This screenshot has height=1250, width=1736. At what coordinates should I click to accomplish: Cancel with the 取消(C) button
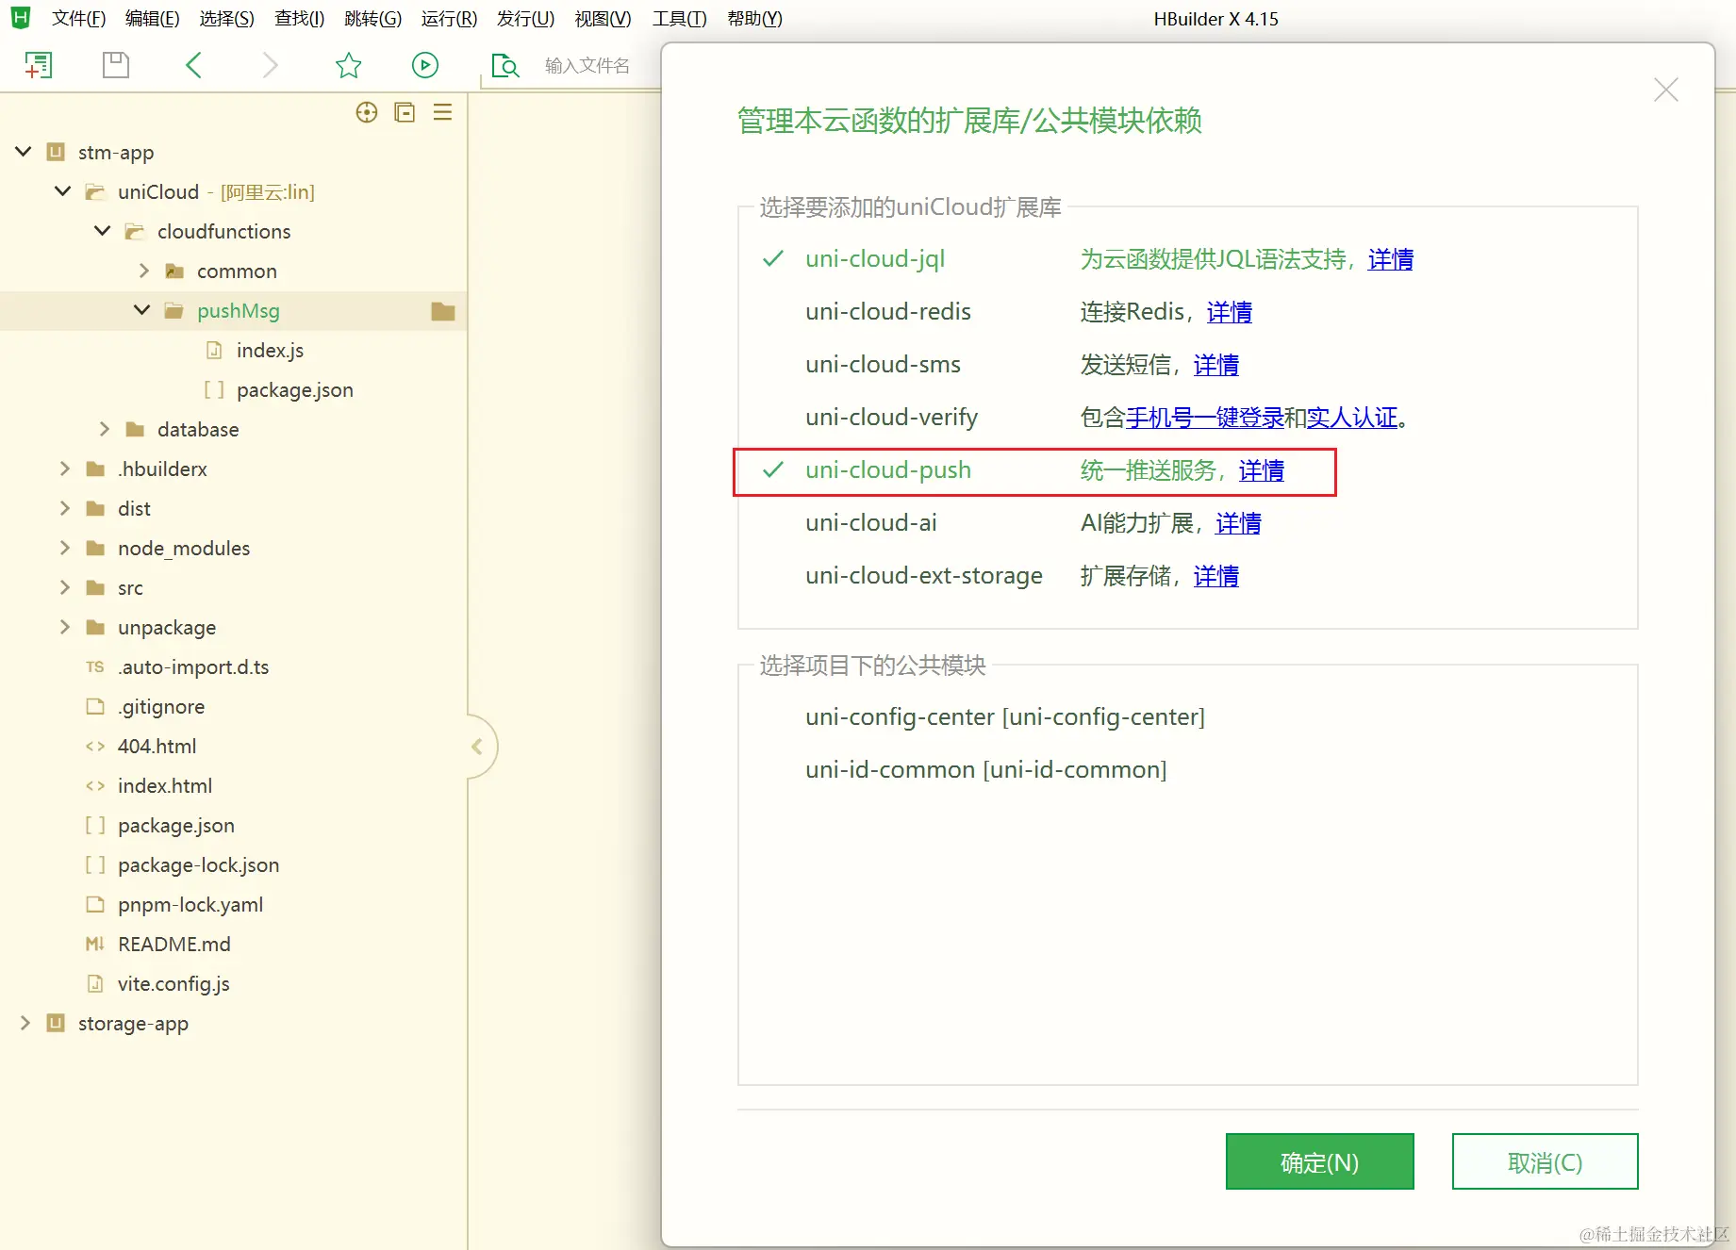coord(1545,1161)
